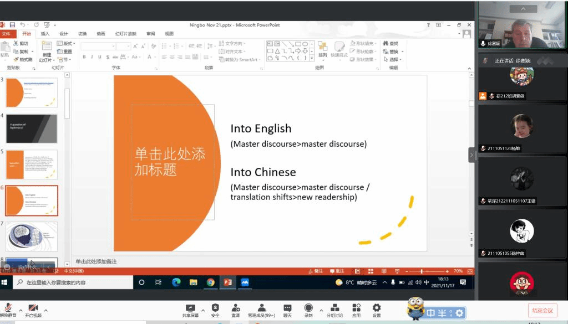Open the Select (选择) dropdown in Editing group

(x=393, y=59)
